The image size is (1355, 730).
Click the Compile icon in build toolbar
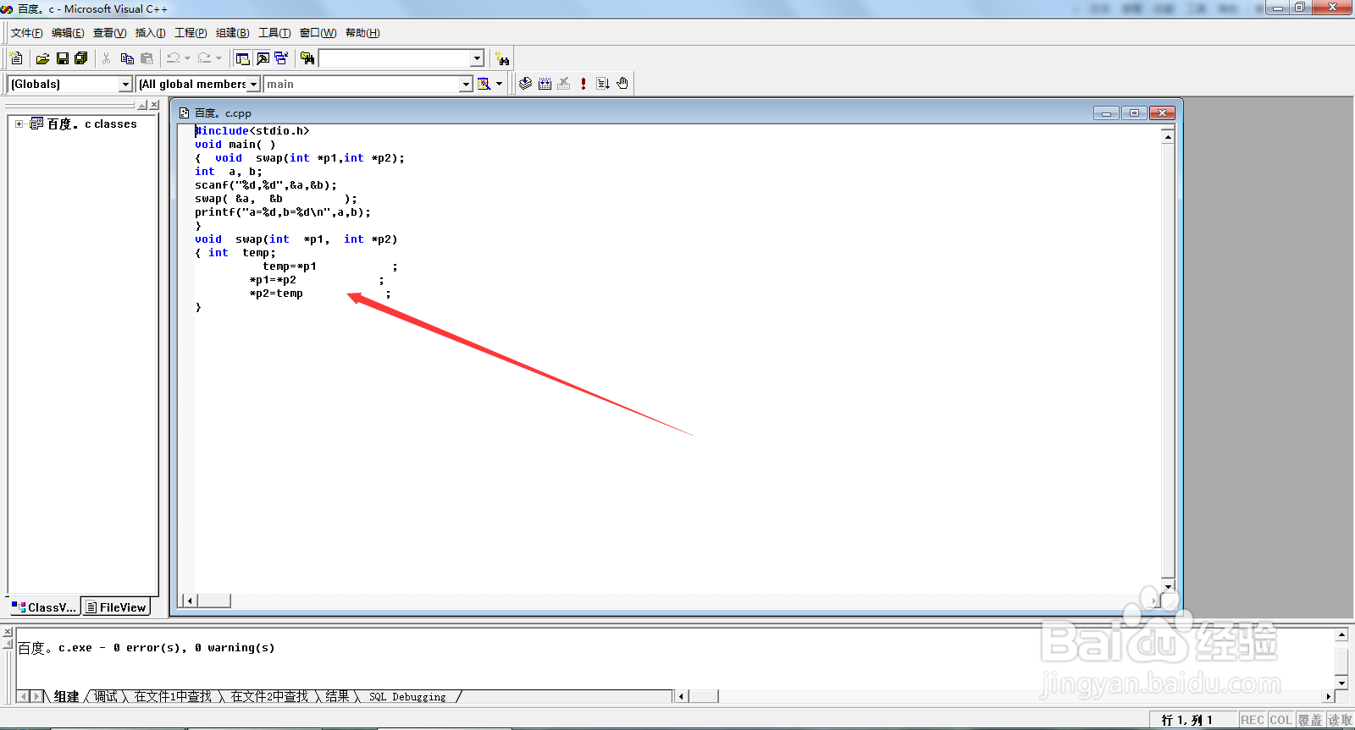click(525, 83)
